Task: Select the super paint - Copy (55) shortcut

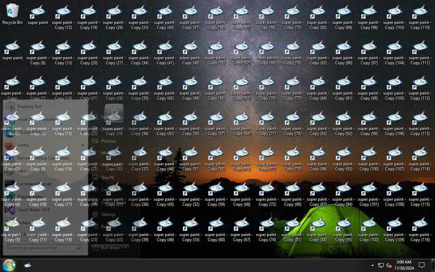Action: (216, 53)
